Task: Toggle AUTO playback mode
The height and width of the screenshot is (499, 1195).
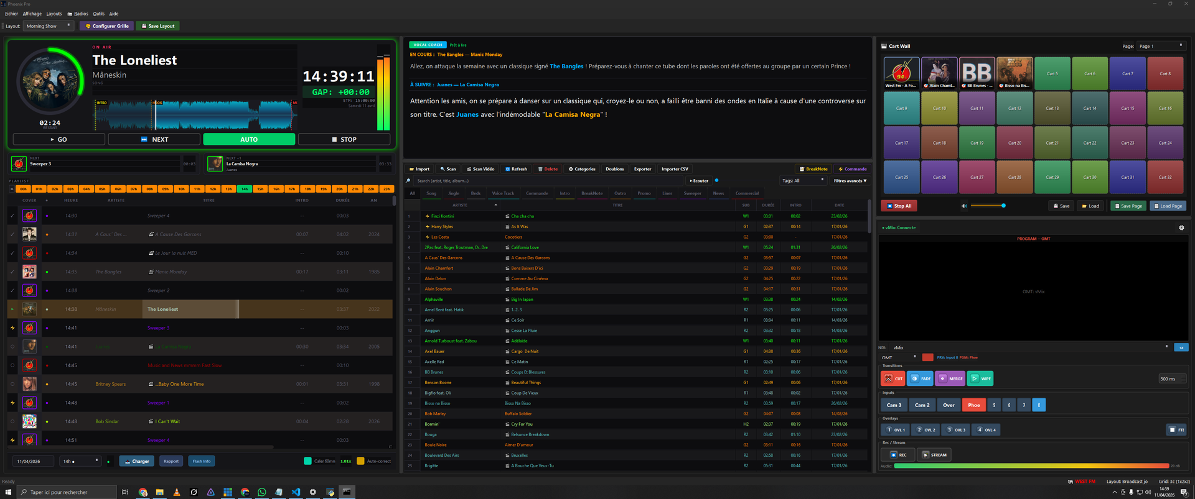Action: (249, 139)
